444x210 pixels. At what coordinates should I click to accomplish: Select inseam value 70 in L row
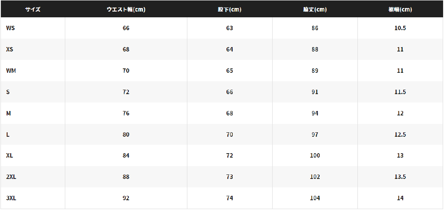click(230, 135)
